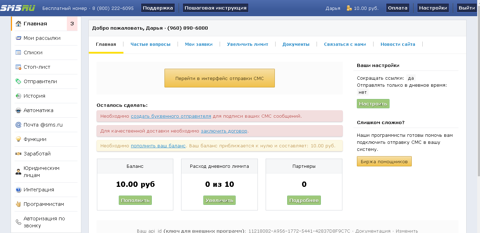480x233 pixels.
Task: Click the SMS.RU logo
Action: click(x=18, y=8)
